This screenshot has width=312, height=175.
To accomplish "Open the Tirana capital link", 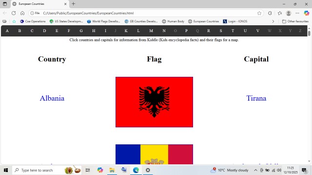I will click(x=256, y=98).
